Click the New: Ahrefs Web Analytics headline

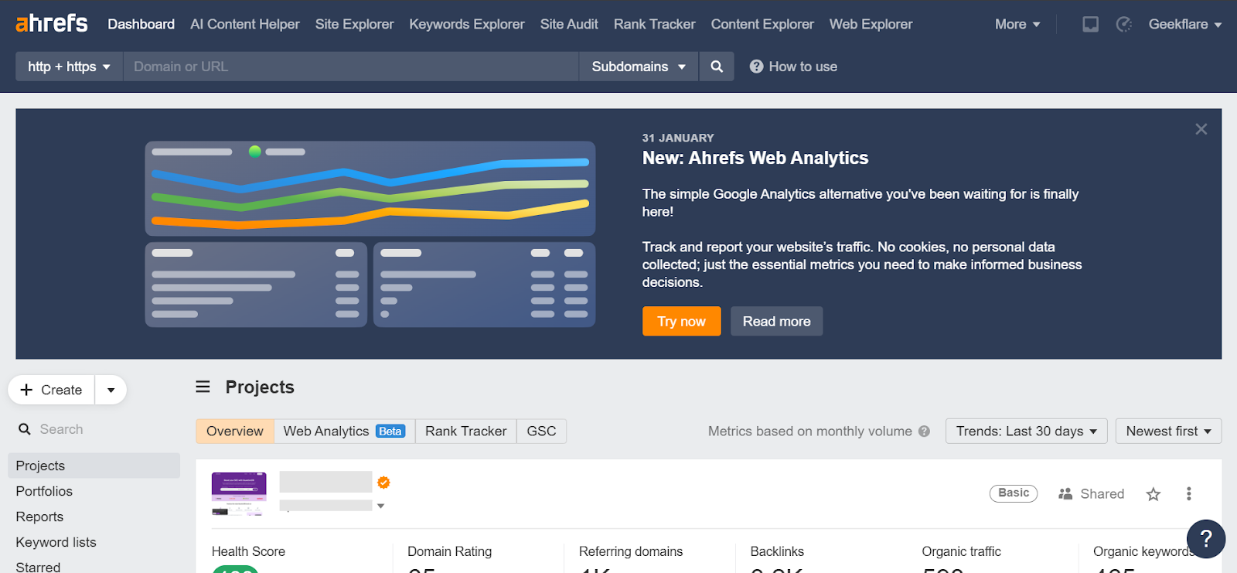(755, 158)
